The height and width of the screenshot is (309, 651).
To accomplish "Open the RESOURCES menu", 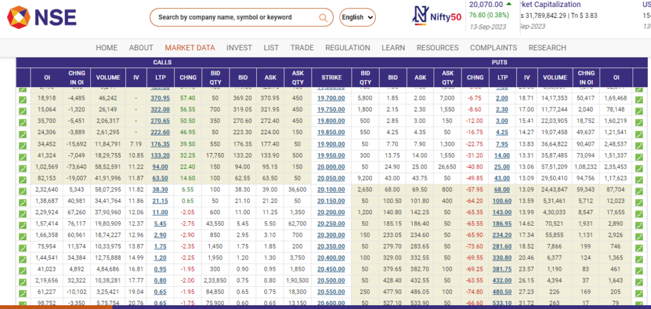I will (437, 48).
